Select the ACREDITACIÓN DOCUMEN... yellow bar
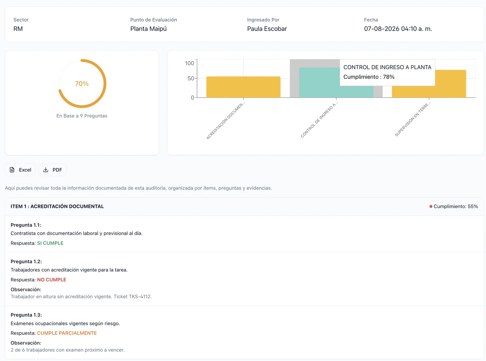The width and height of the screenshot is (486, 361). (x=243, y=87)
